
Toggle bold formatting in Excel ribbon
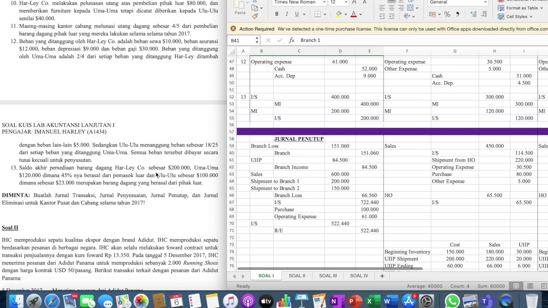pos(277,14)
